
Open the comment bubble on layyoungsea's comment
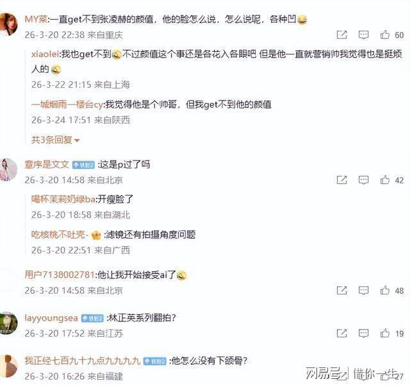coord(363,334)
